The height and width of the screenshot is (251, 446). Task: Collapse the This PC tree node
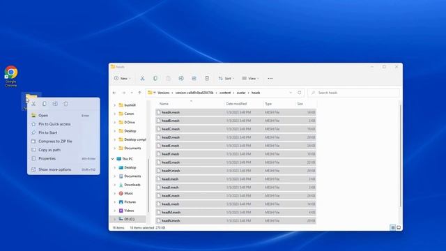(x=113, y=159)
